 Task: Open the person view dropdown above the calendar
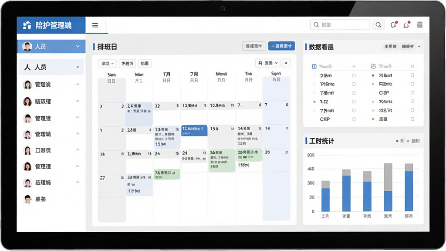[268, 63]
